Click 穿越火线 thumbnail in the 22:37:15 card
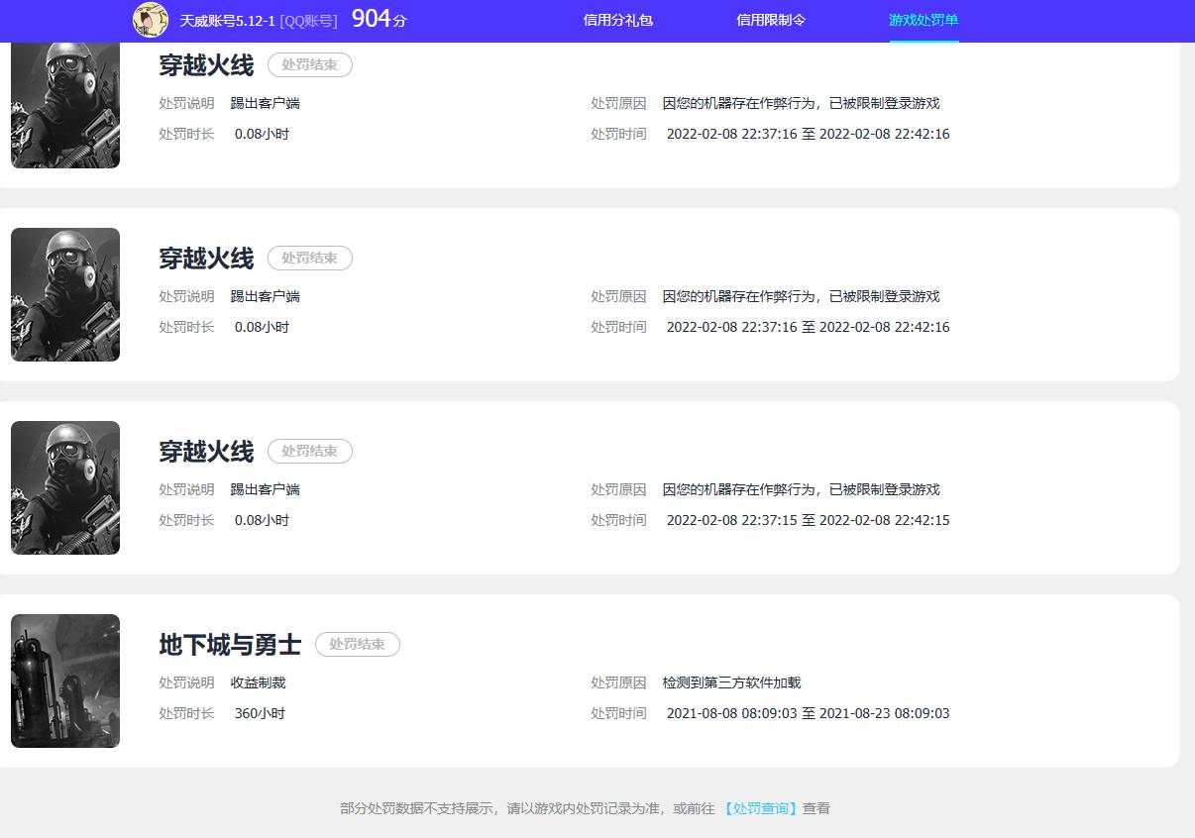This screenshot has height=838, width=1195. tap(65, 488)
